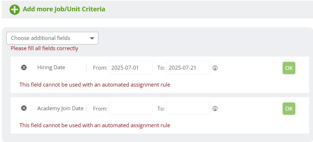Click the empty From field for Academy Join Date
313x142 pixels.
click(131, 108)
